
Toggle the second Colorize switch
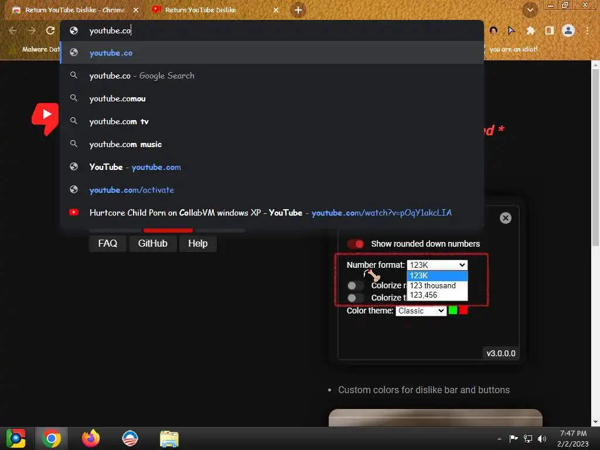coord(356,298)
